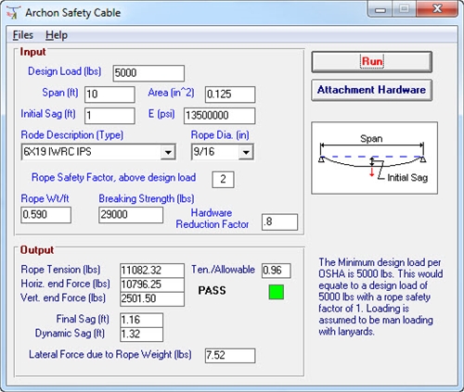This screenshot has height=392, width=464.
Task: Click the Span and Initial Sag diagram
Action: 374,158
